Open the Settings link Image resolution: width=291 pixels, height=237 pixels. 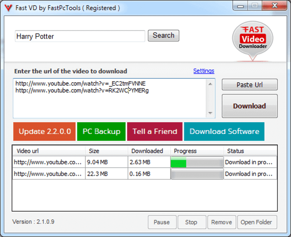pos(204,71)
